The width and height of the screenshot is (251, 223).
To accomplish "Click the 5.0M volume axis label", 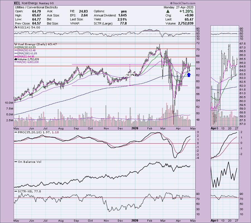I will tap(9, 115).
